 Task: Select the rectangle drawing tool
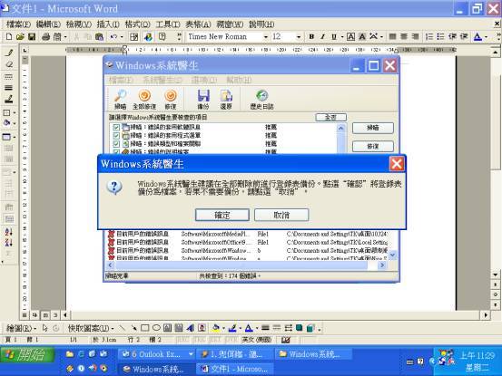pos(145,328)
